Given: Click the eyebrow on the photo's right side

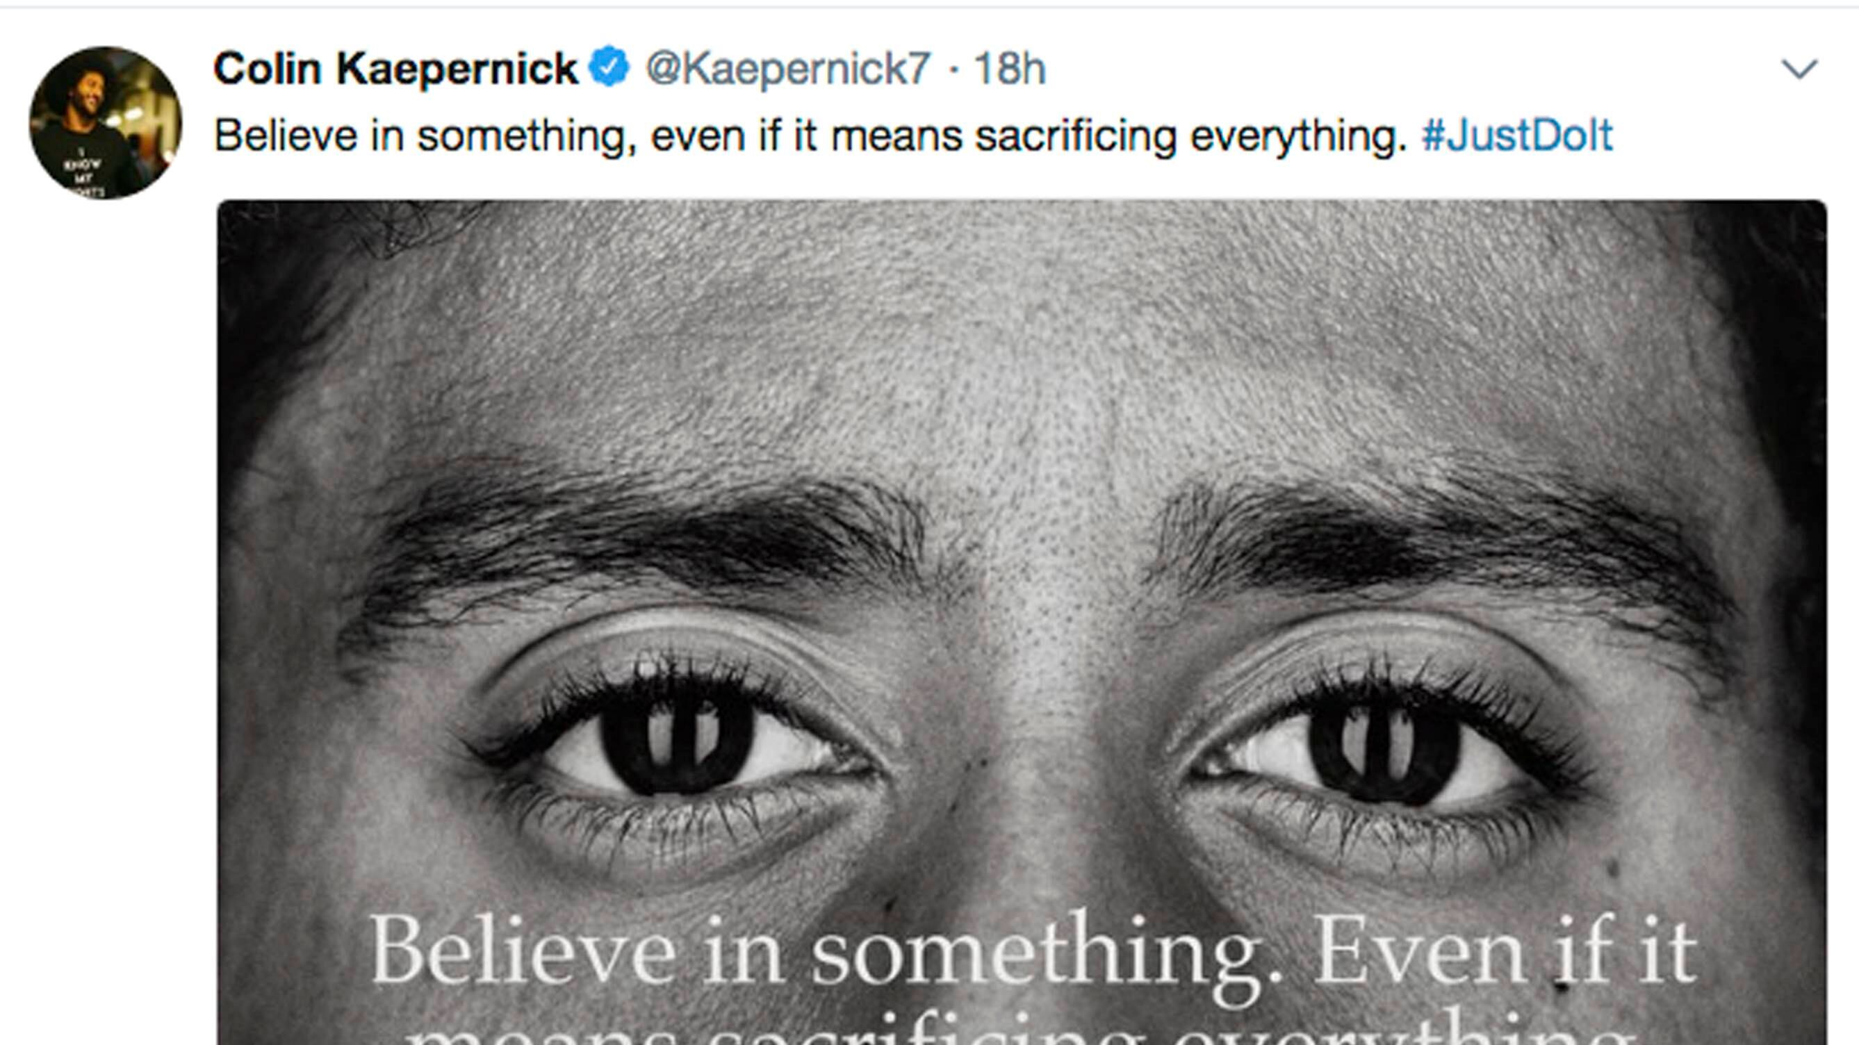Looking at the screenshot, I should tap(1436, 541).
